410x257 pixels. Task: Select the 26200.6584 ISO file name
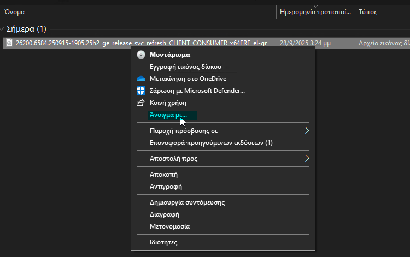tap(142, 43)
